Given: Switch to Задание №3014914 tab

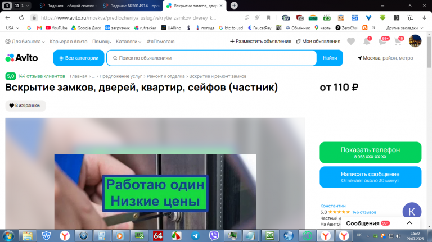Looking at the screenshot, I should [131, 6].
